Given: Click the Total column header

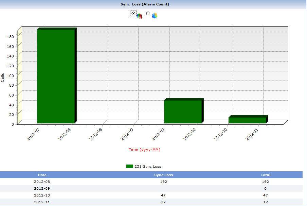Looking at the screenshot, I should point(265,175).
